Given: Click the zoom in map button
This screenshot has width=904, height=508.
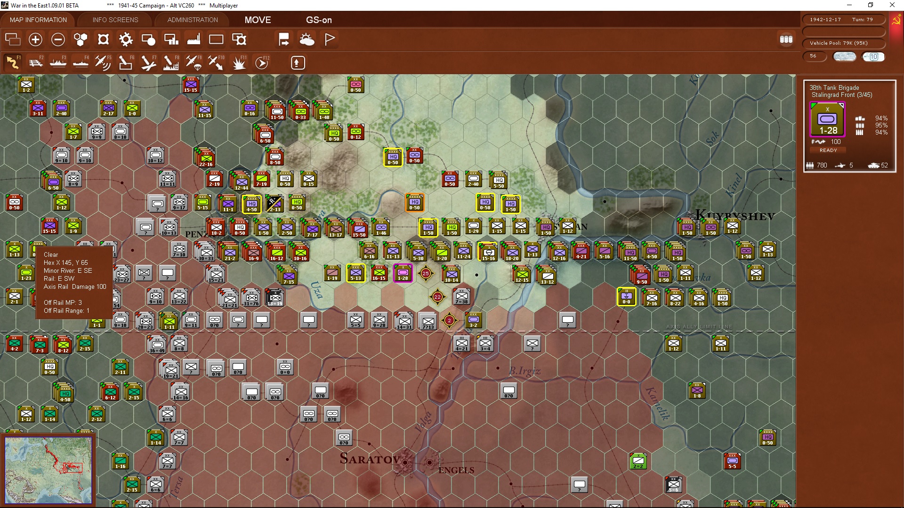Looking at the screenshot, I should tap(35, 40).
